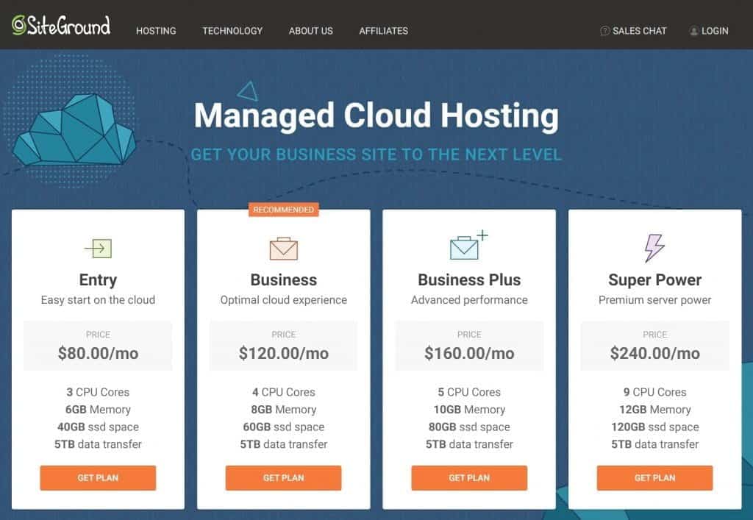Click the Entry plan title
The image size is (753, 520).
pos(98,279)
